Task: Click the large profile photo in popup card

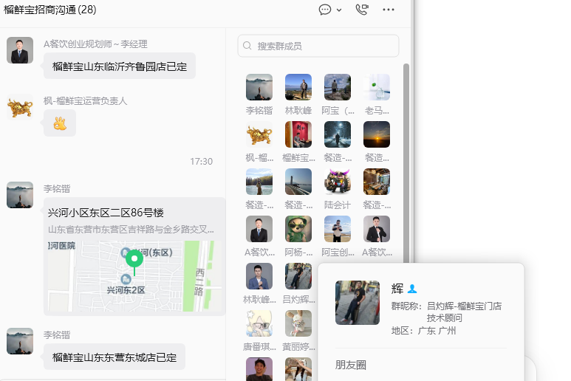Action: click(358, 303)
